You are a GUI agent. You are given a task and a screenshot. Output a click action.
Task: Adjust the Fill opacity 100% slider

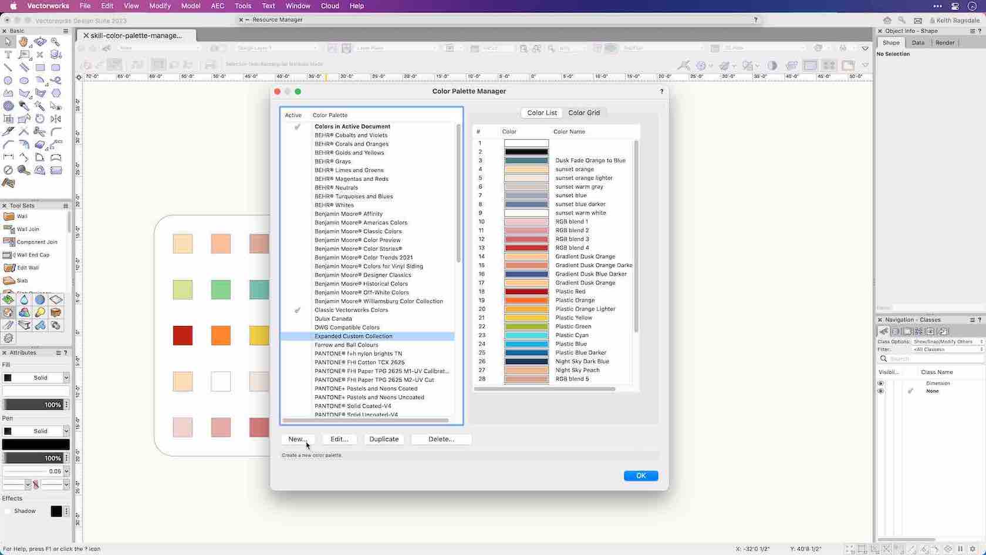coord(32,405)
